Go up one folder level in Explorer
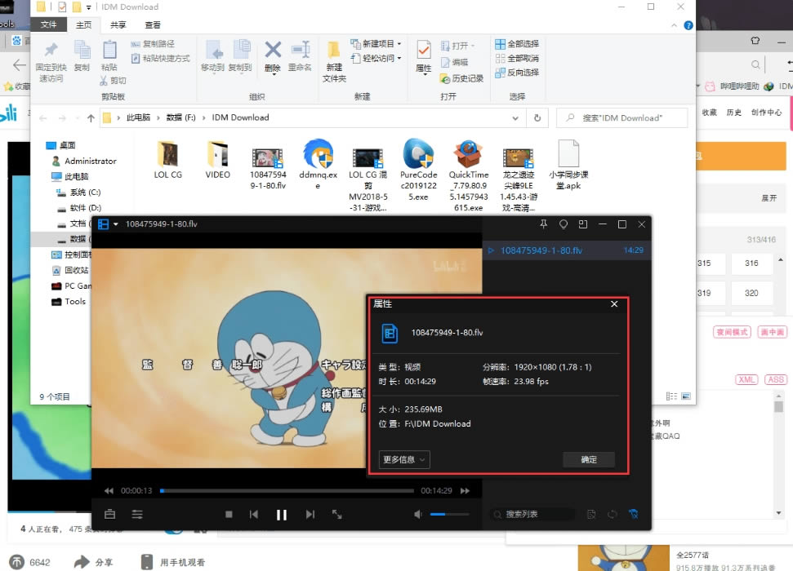793x571 pixels. coord(91,117)
